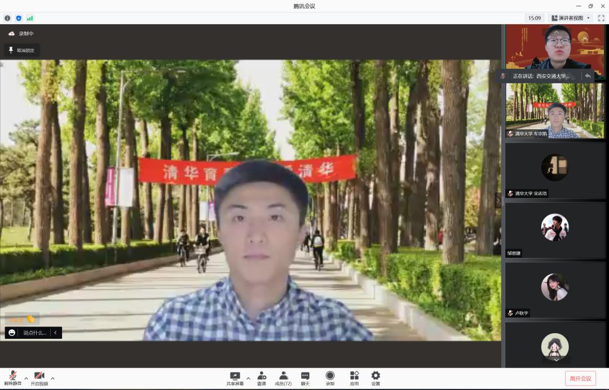
Task: Click the 说点什么 chat input box
Action: [x=35, y=333]
